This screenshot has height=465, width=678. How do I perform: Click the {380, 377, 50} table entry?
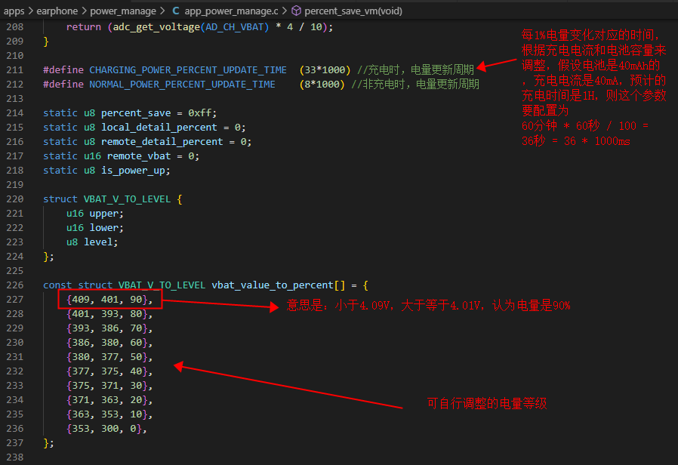[x=109, y=356]
